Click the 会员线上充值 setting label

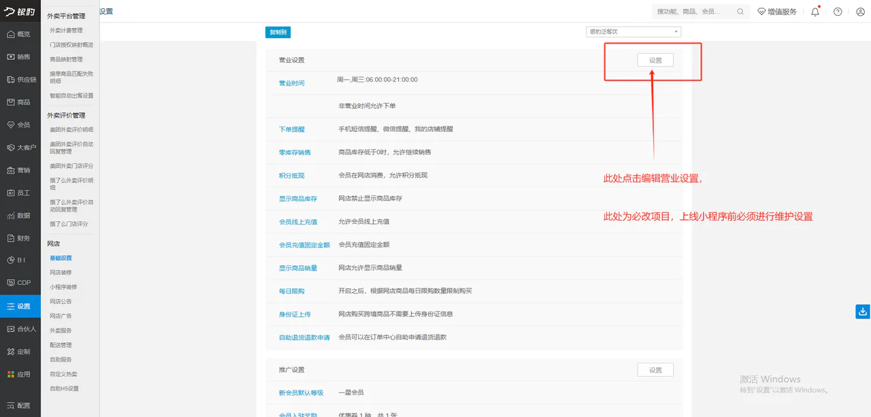tap(298, 222)
